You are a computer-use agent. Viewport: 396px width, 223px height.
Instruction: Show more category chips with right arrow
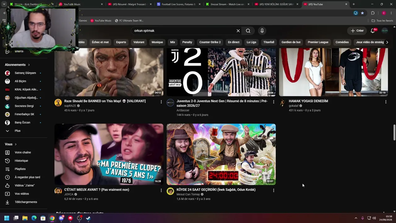[x=387, y=42]
